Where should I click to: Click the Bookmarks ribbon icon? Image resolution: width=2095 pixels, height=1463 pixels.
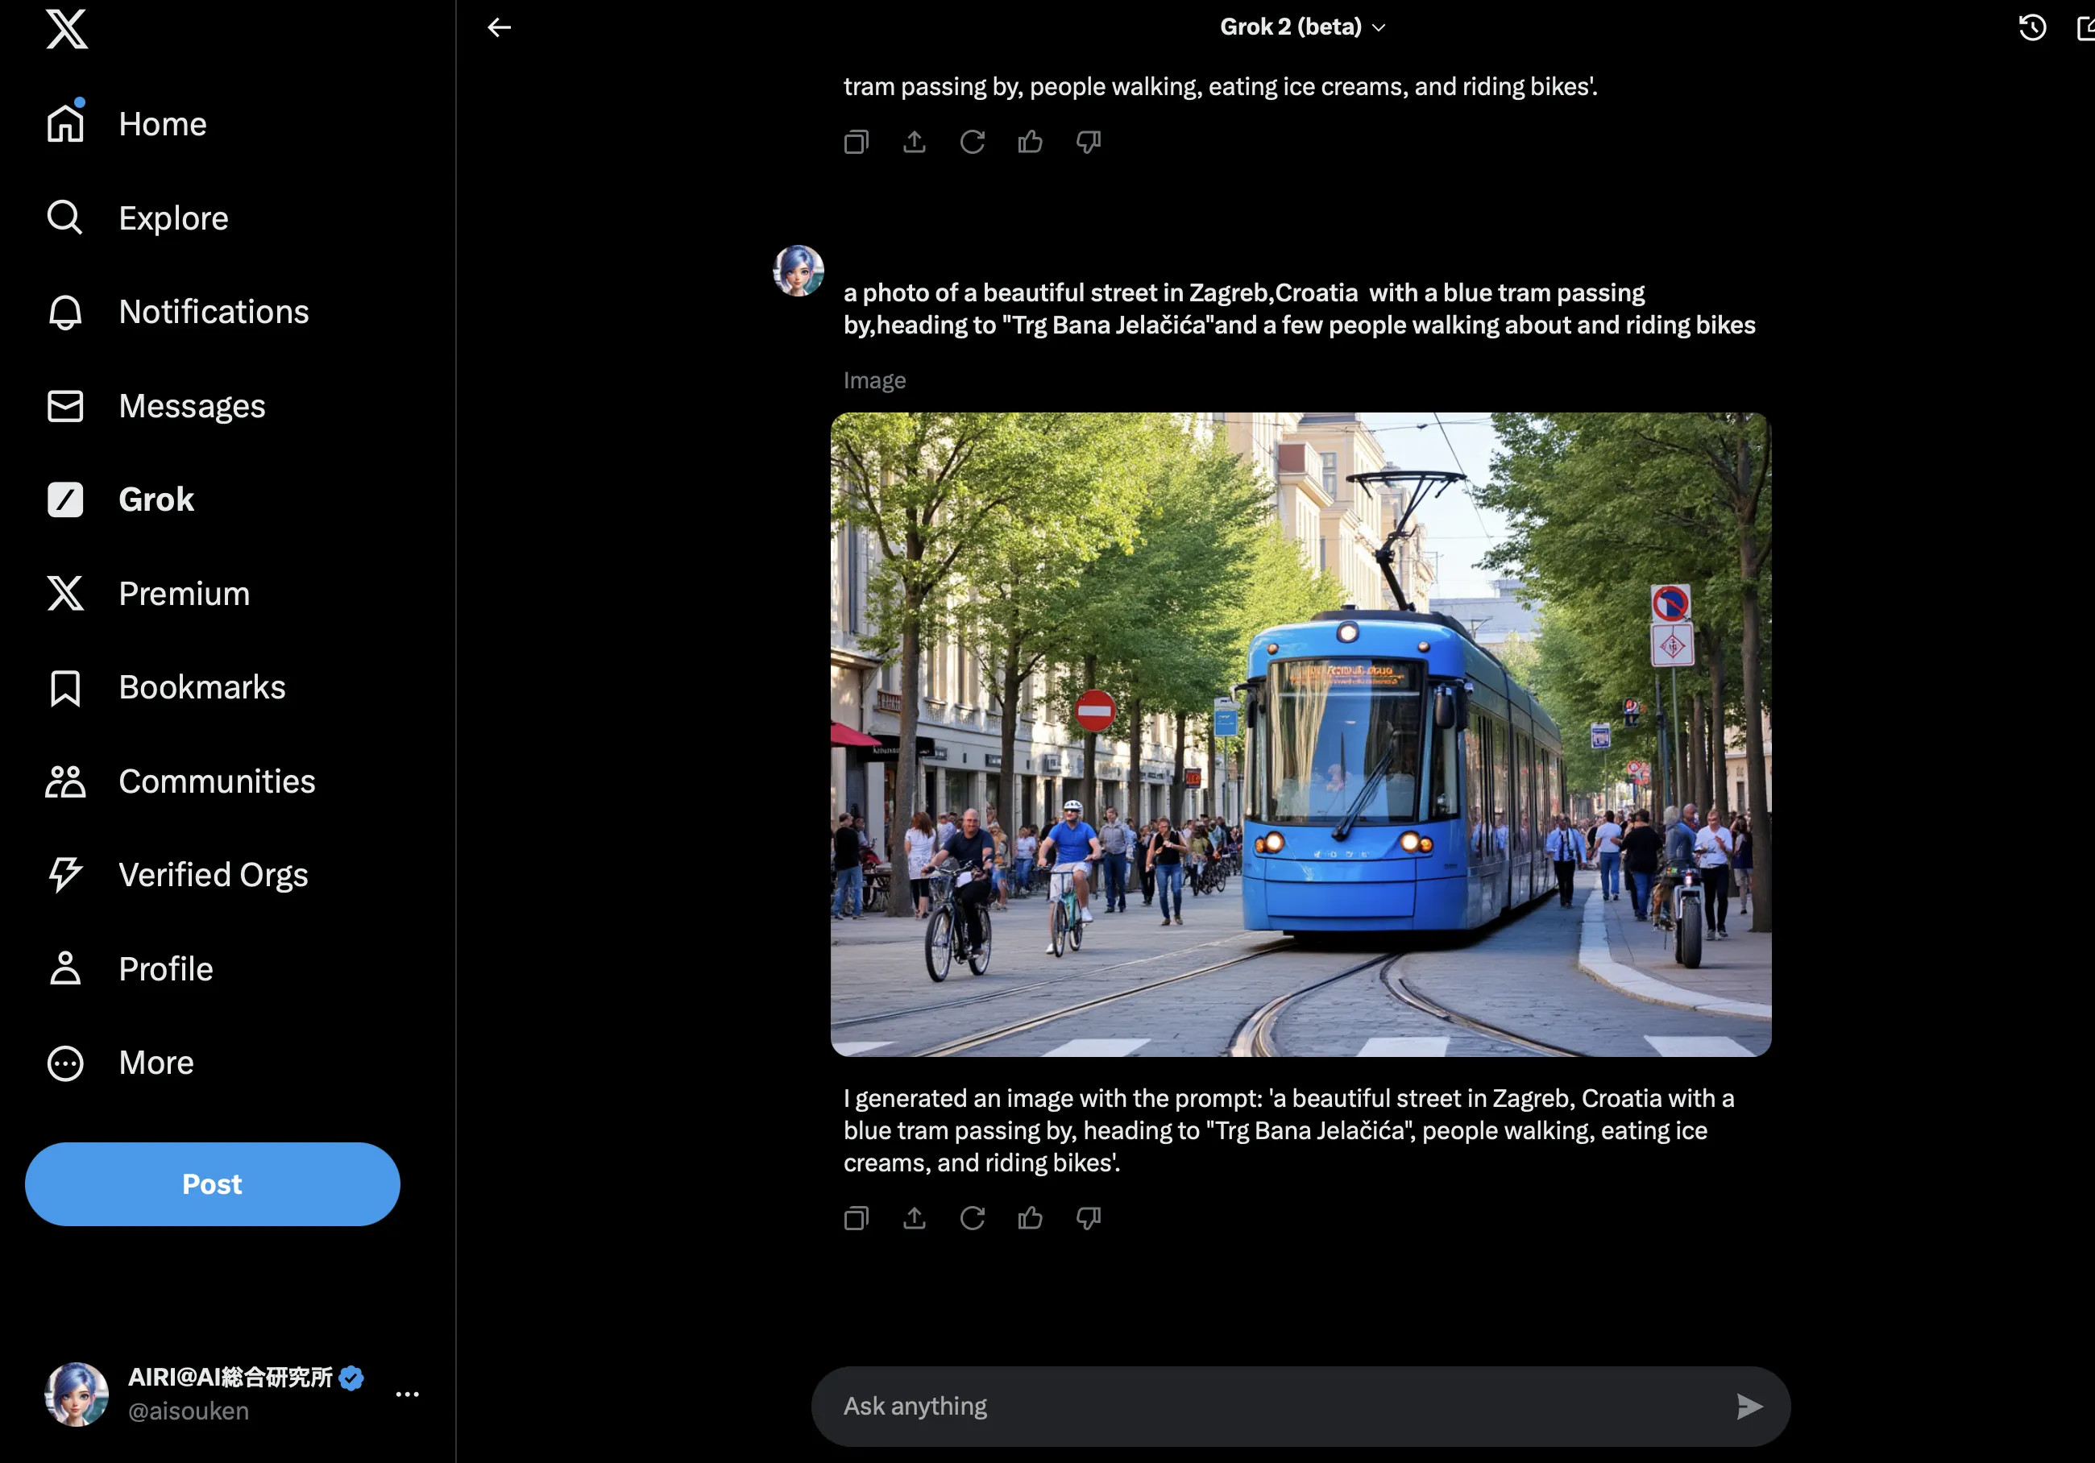pyautogui.click(x=62, y=686)
